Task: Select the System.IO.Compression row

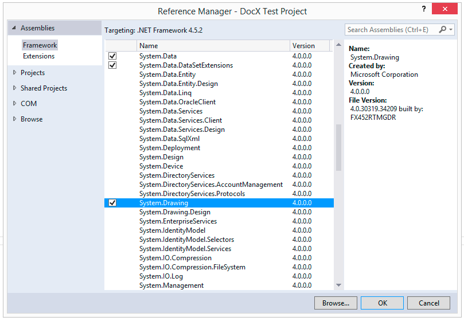Action: pos(219,258)
